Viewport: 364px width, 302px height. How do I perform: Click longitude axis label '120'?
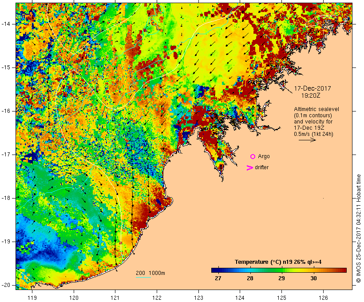74,298
